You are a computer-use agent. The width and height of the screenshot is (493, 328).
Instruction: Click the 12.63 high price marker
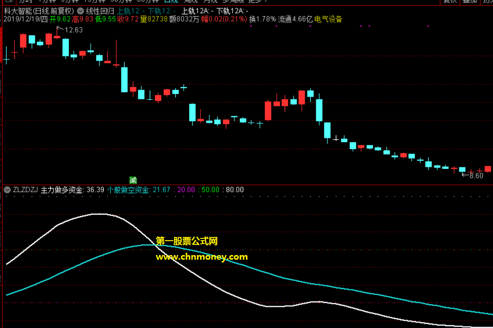coord(73,30)
